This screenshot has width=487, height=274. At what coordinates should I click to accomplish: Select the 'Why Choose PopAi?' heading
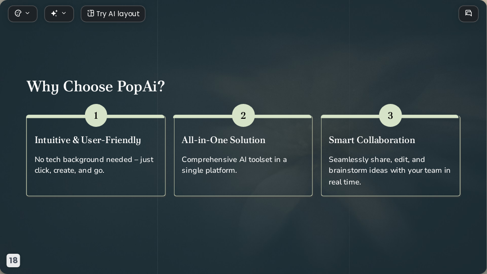pyautogui.click(x=96, y=87)
